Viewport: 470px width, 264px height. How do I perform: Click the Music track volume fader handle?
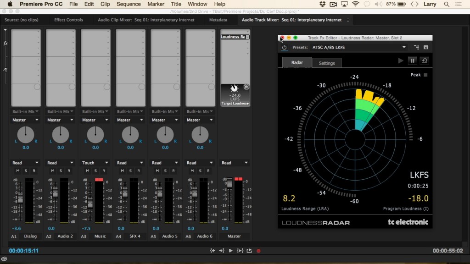pyautogui.click(x=90, y=203)
